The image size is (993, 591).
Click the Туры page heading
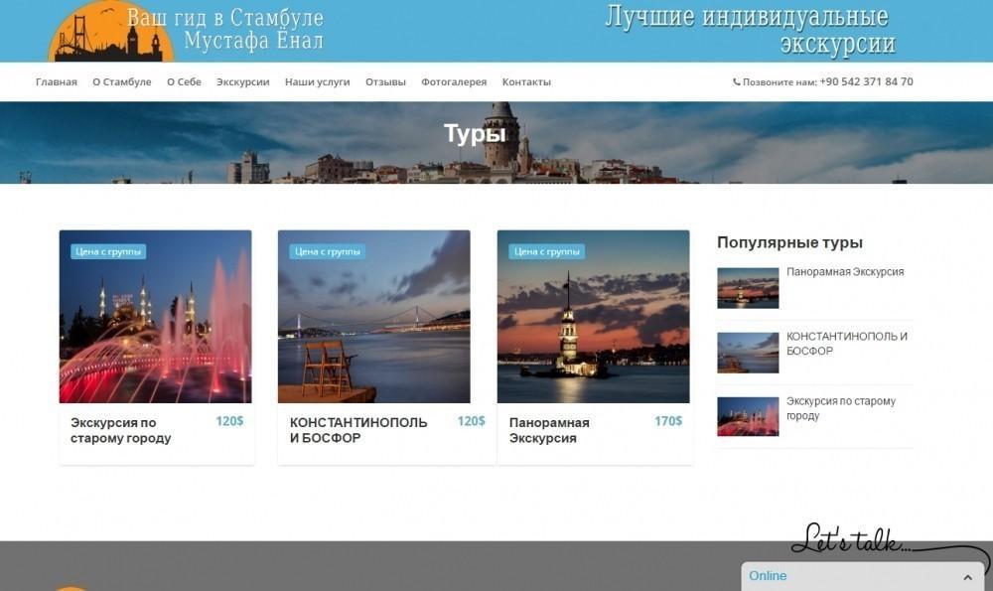coord(475,134)
